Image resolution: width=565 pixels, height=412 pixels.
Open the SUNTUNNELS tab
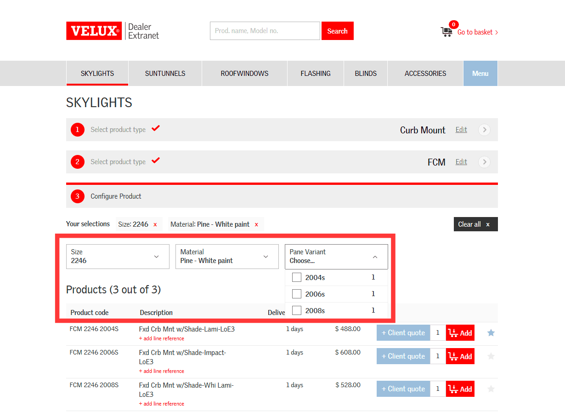(165, 73)
